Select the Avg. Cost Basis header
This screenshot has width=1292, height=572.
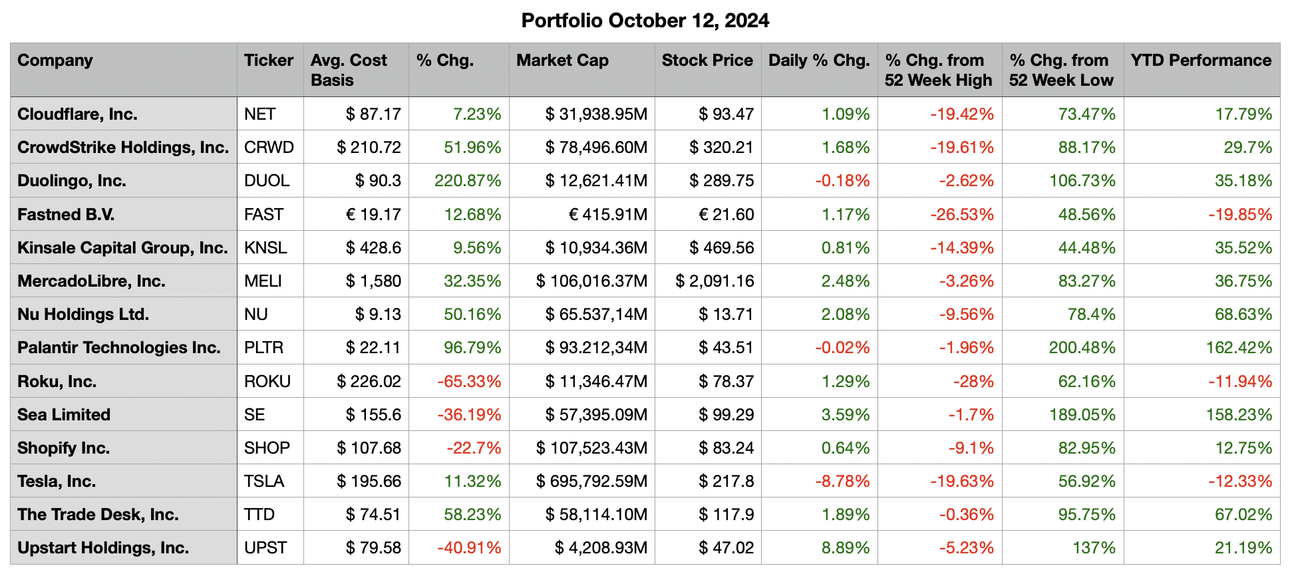[349, 70]
